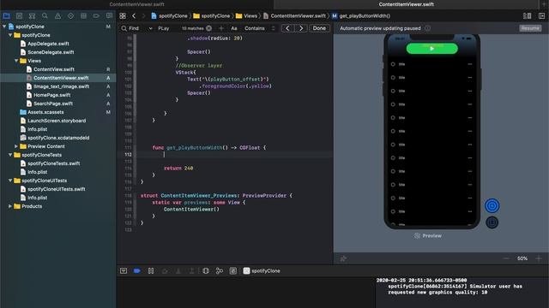Clear the Find search field
The image size is (549, 308).
[x=208, y=28]
